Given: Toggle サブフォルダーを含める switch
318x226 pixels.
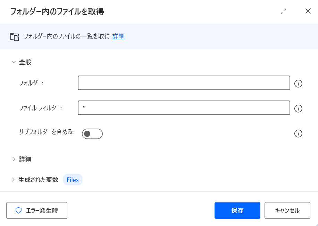Looking at the screenshot, I should tap(92, 134).
